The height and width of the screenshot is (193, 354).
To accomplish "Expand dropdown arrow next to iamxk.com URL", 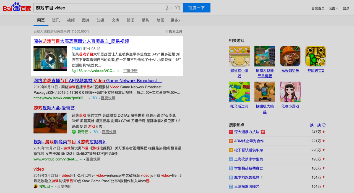I will [89, 98].
